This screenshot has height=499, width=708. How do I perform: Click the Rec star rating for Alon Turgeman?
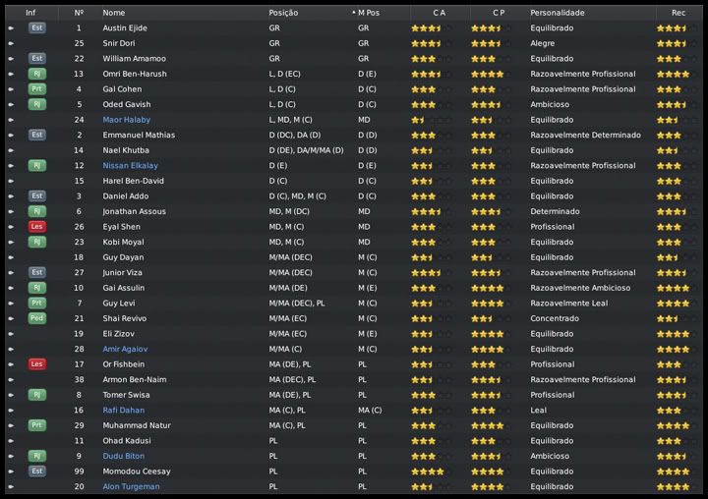tap(673, 486)
